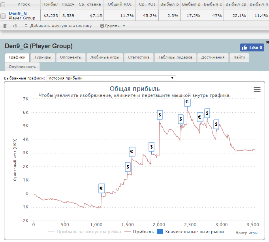Toggle Прибыль за минусом рейка legend series
269x242 pixels.
tap(85, 232)
